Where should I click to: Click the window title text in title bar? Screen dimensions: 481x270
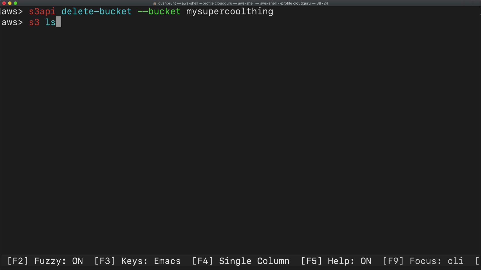point(243,3)
